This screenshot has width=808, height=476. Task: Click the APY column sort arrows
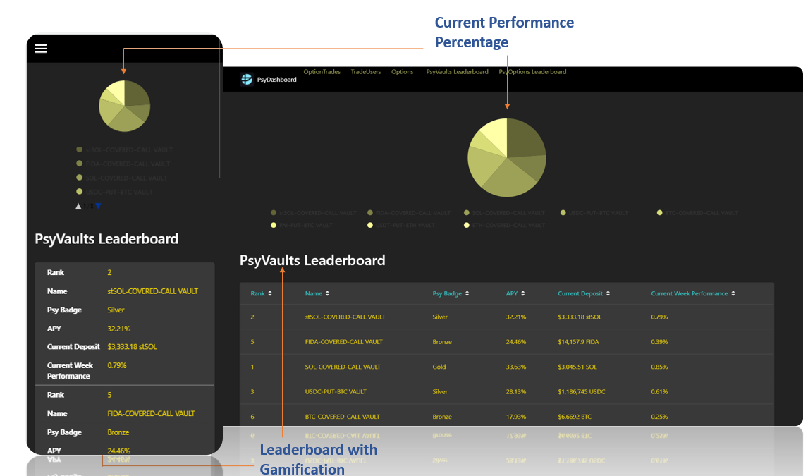coord(522,293)
